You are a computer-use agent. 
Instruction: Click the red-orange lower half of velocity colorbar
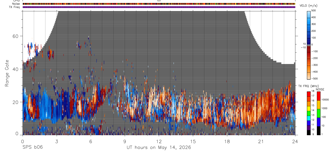click(309, 62)
